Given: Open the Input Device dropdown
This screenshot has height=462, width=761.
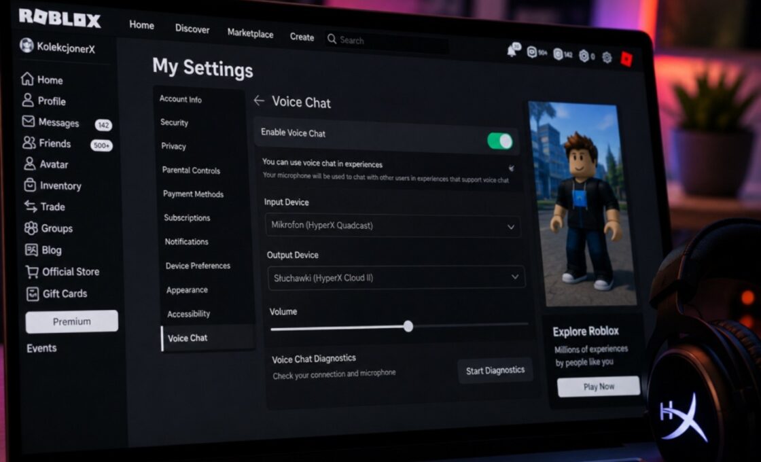Looking at the screenshot, I should [x=393, y=226].
